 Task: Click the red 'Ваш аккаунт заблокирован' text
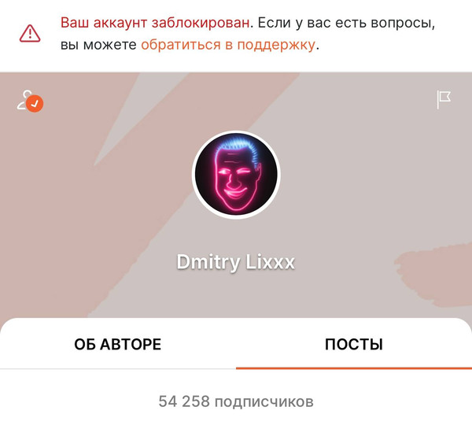point(155,23)
